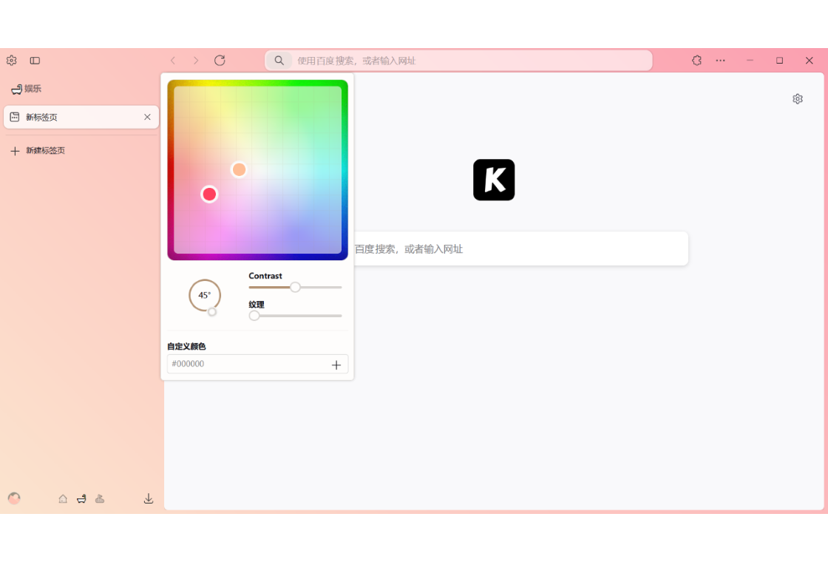
Task: Switch to the bathtub workspace at sidebar bottom
Action: [x=81, y=498]
